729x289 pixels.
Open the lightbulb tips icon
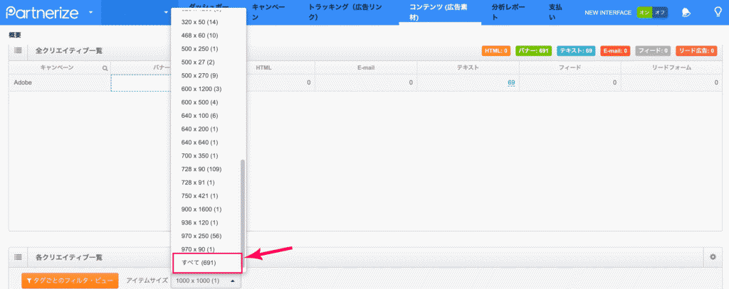[x=718, y=13]
